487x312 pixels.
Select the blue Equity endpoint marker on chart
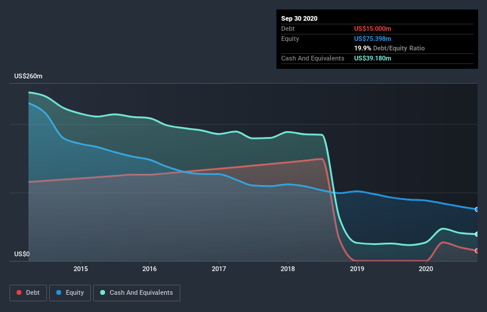click(x=476, y=209)
